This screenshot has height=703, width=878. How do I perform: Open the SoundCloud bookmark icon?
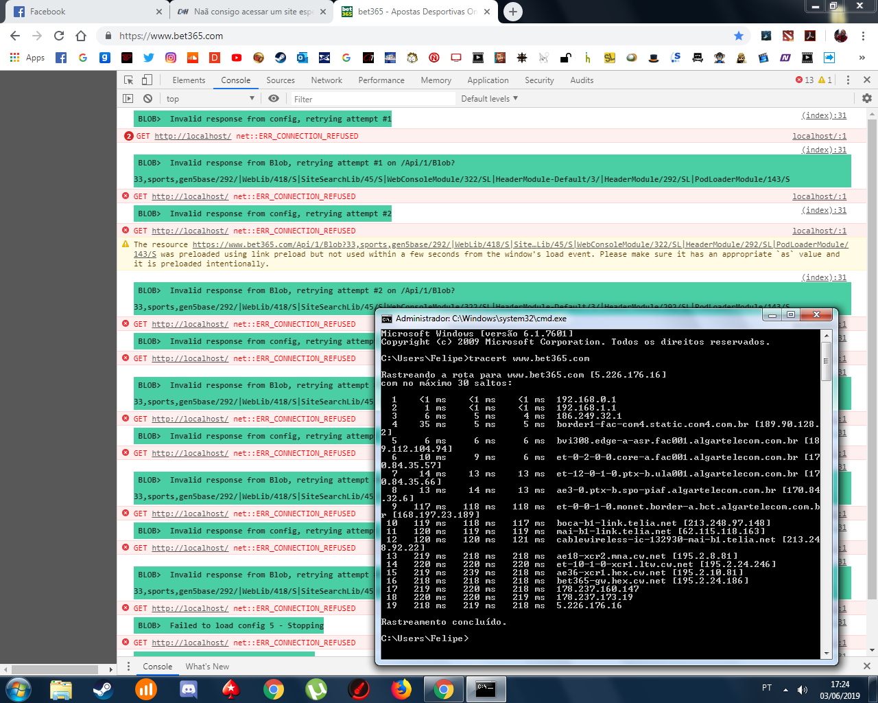pyautogui.click(x=193, y=58)
